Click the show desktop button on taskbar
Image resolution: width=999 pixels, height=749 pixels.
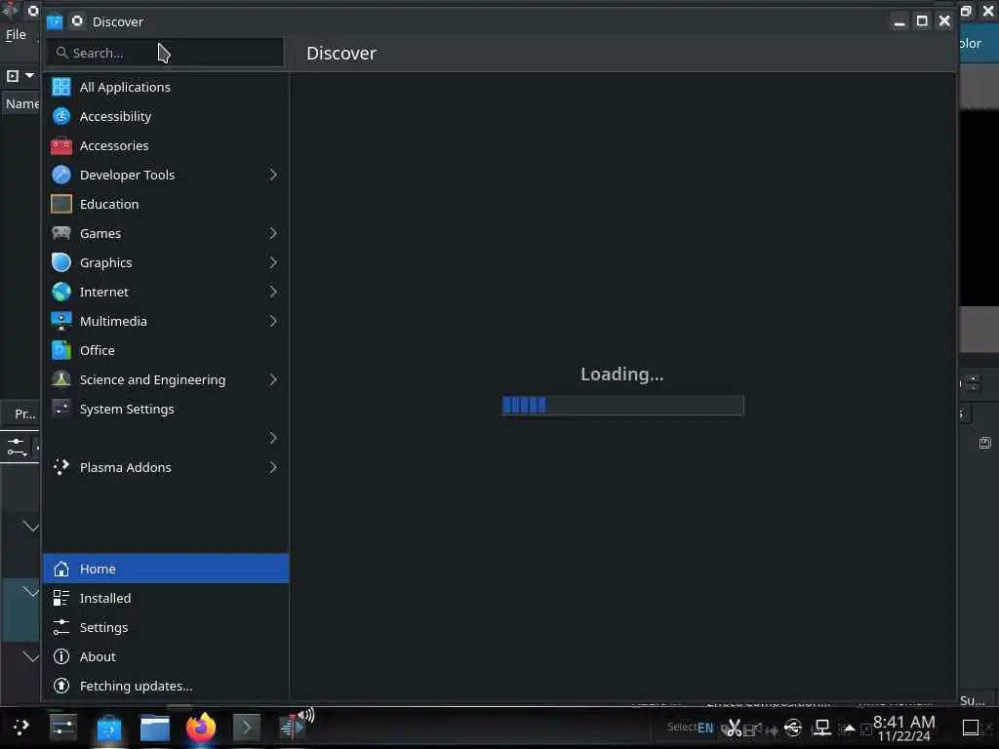coord(971,728)
